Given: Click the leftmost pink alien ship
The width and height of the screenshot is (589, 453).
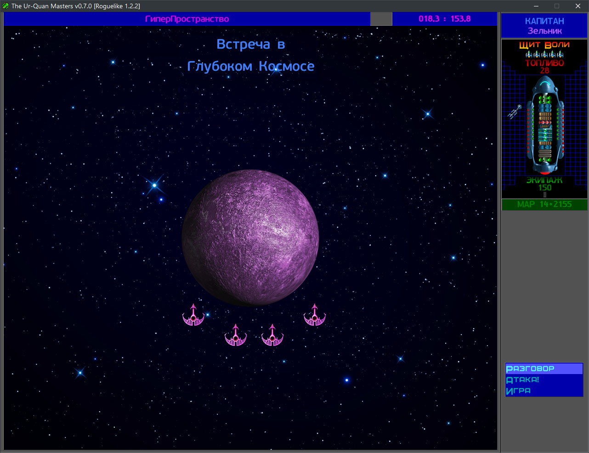Looking at the screenshot, I should (193, 315).
